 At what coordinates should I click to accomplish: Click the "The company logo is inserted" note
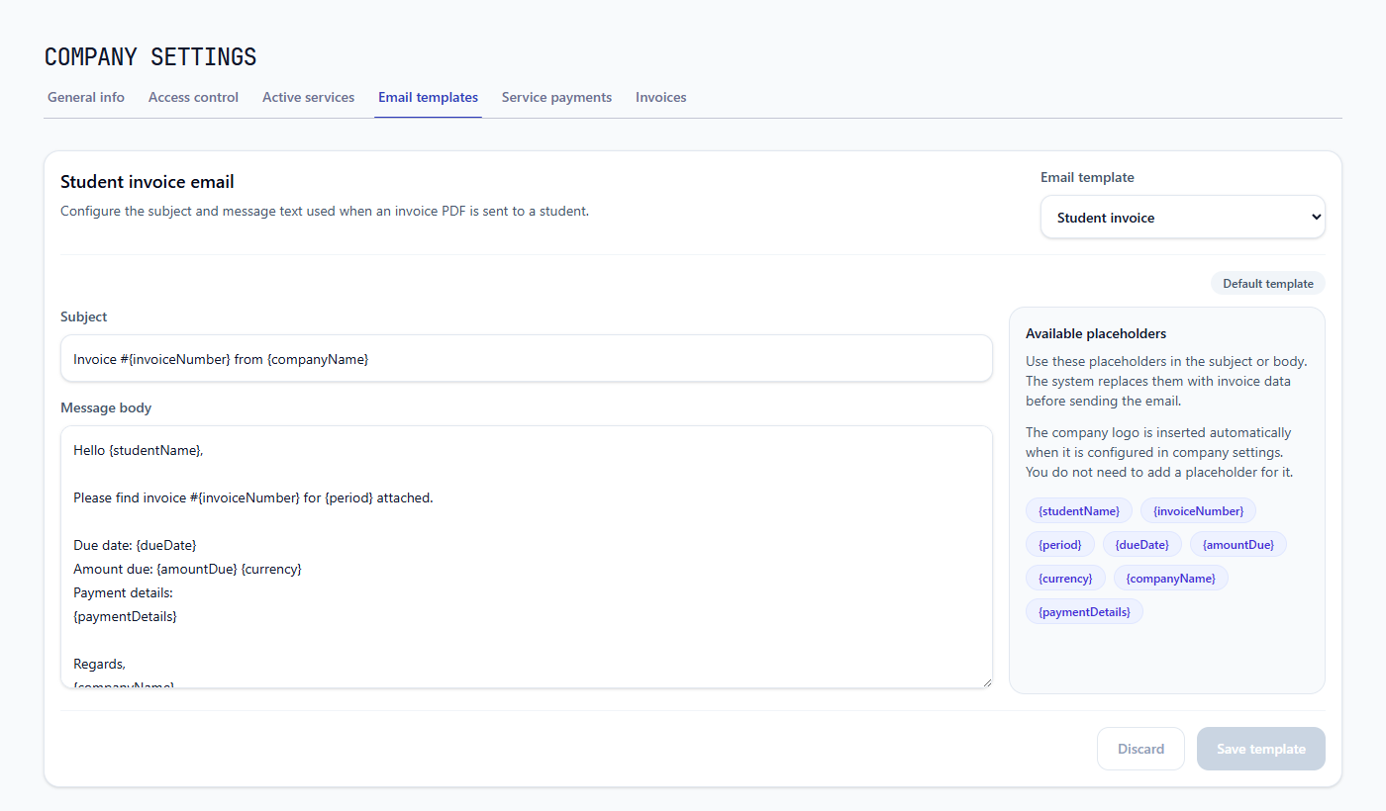pyautogui.click(x=1159, y=452)
